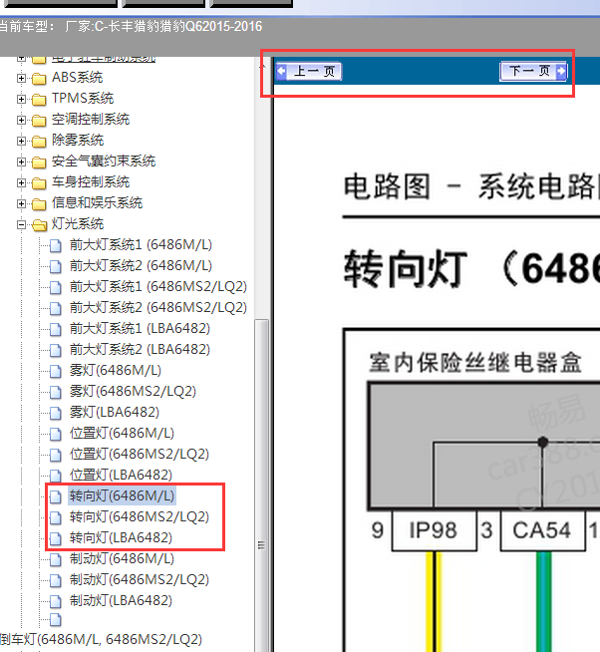Open 前大灯系统2 (6486M/L) diagram
The width and height of the screenshot is (600, 652).
pos(141,266)
